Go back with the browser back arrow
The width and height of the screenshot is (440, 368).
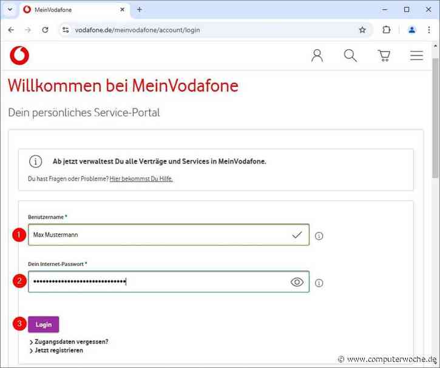click(x=11, y=30)
